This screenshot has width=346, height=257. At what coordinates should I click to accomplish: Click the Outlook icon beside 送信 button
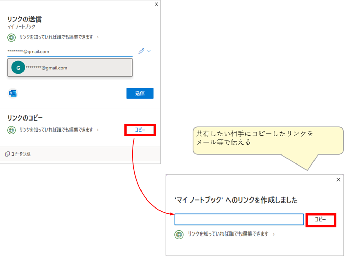[13, 93]
